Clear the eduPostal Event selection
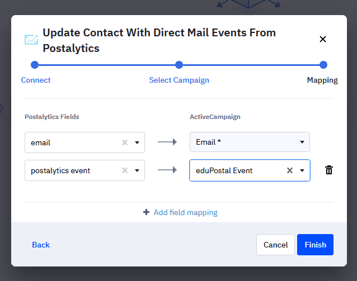357x281 pixels. [x=290, y=170]
